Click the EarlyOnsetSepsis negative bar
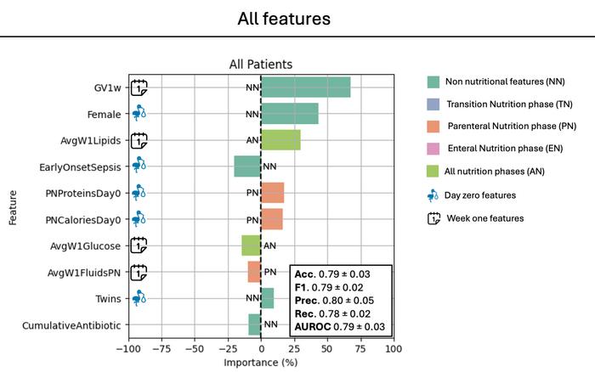Image resolution: width=595 pixels, height=372 pixels. click(x=247, y=166)
